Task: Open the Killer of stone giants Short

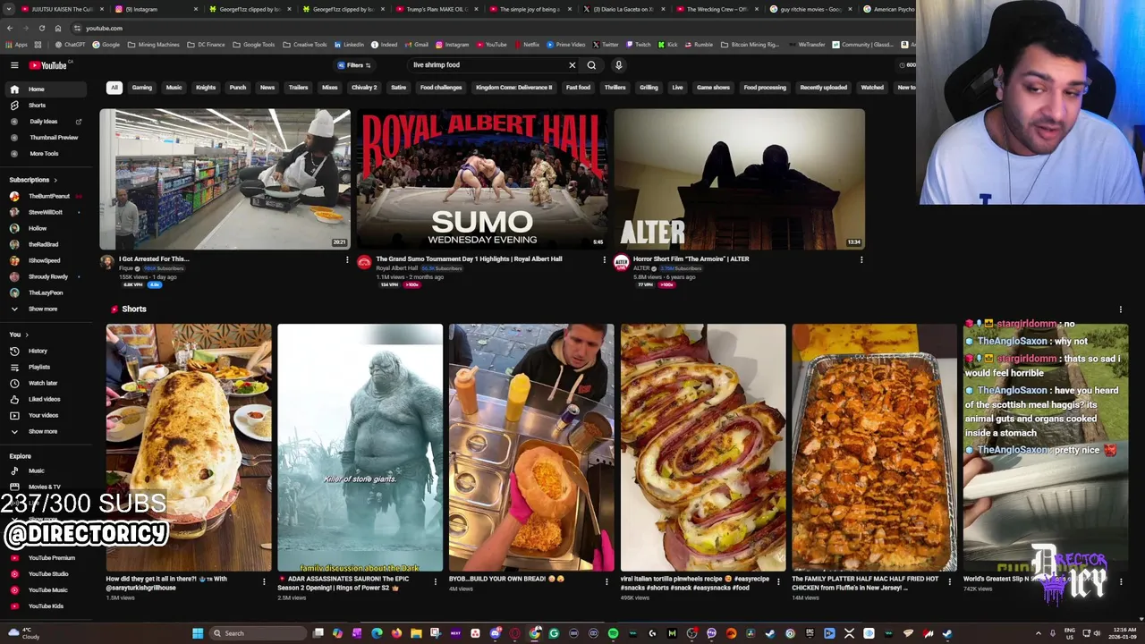Action: click(360, 447)
